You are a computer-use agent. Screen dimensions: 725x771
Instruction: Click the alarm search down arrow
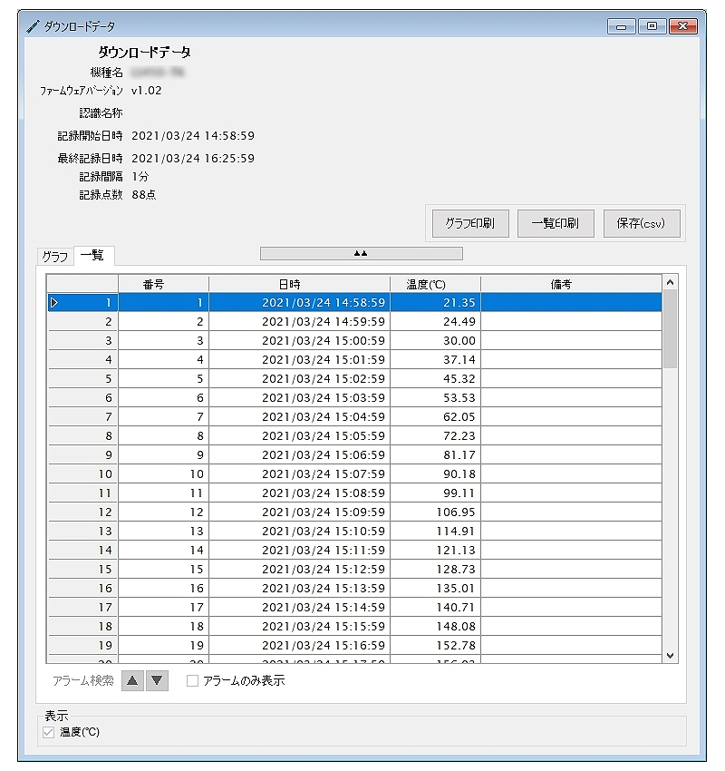click(158, 680)
